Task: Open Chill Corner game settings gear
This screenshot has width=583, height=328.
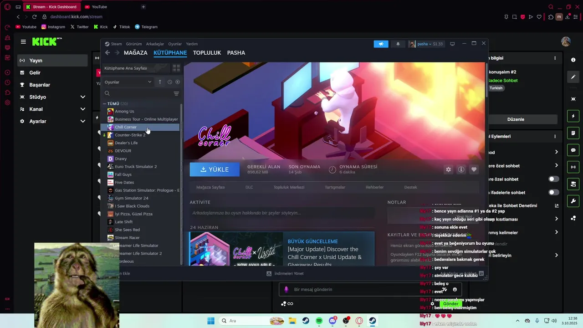Action: 448,169
